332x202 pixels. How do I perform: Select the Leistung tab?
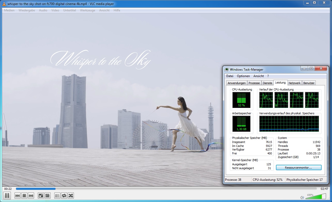(x=281, y=83)
